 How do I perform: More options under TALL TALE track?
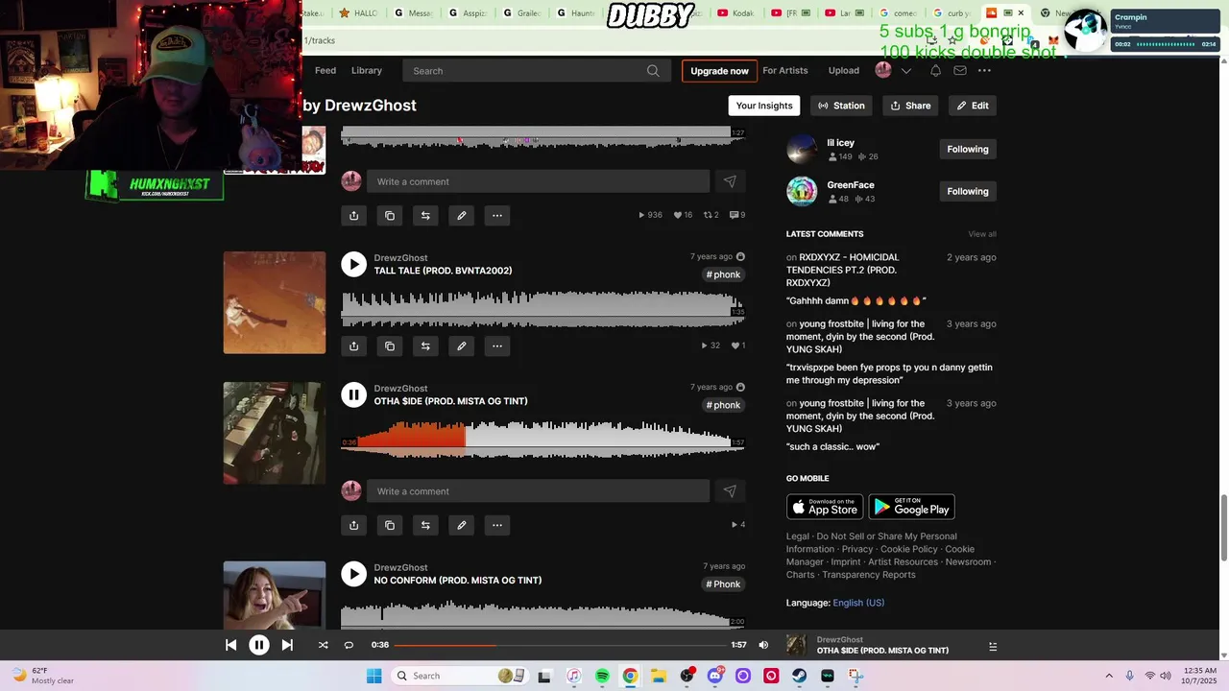coord(496,345)
